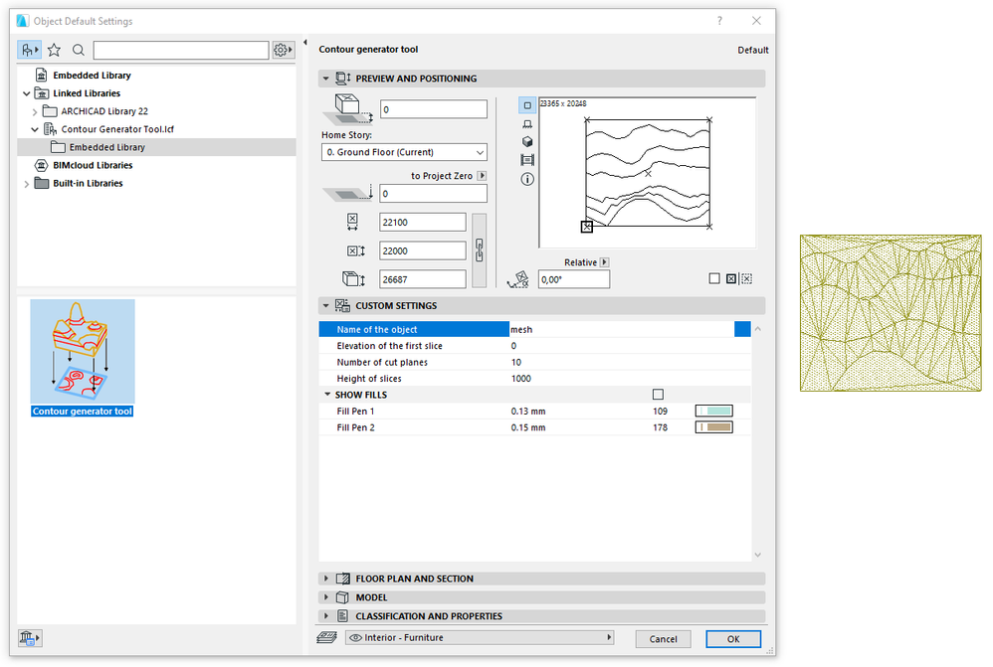The height and width of the screenshot is (667, 993).
Task: Select the 3D view preview icon
Action: pos(527,142)
